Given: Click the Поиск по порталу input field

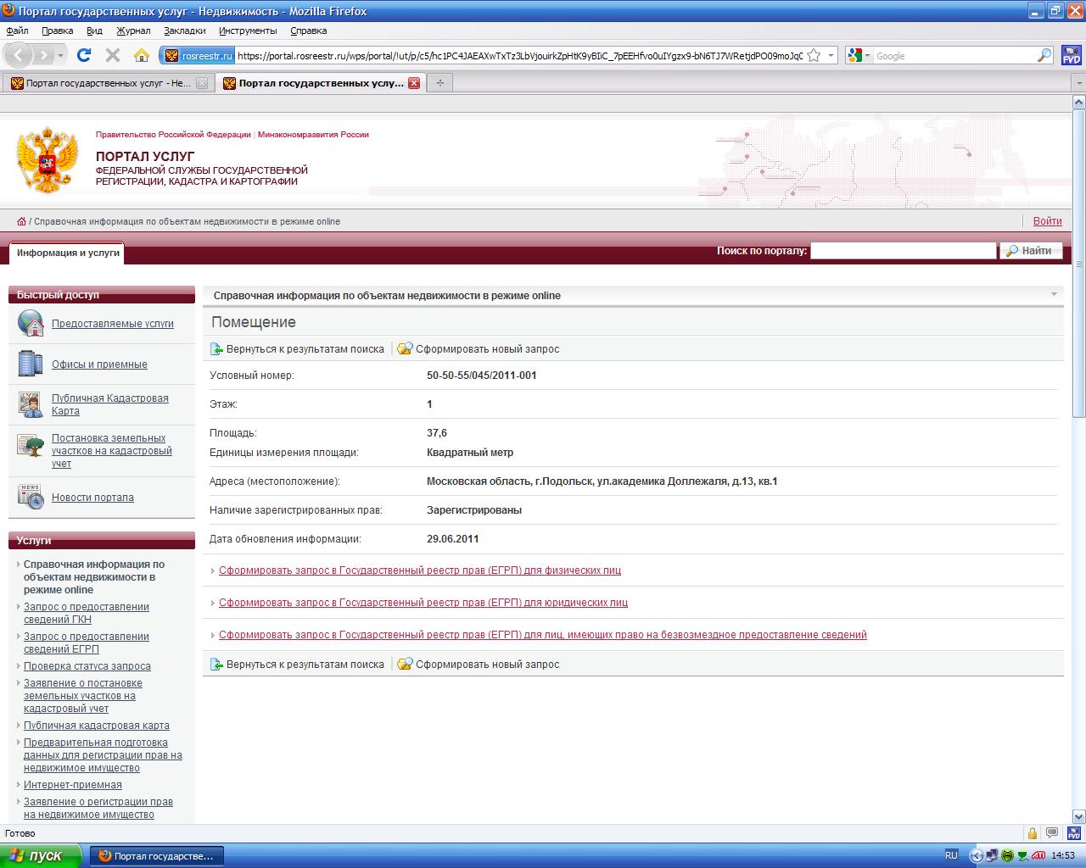Looking at the screenshot, I should (903, 251).
